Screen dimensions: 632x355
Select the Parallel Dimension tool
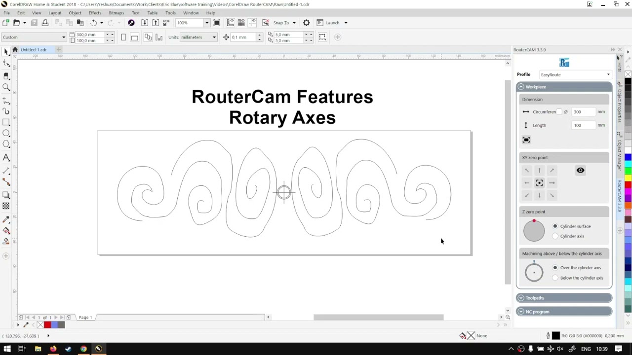6,171
